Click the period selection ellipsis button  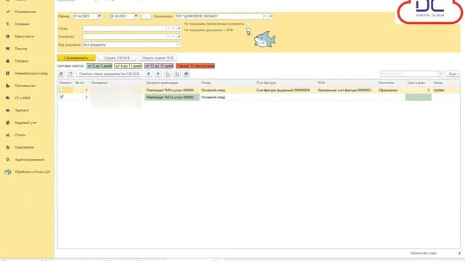click(146, 16)
